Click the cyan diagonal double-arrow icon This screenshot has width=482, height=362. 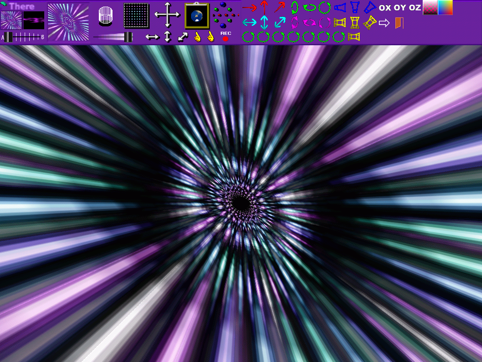pyautogui.click(x=280, y=22)
